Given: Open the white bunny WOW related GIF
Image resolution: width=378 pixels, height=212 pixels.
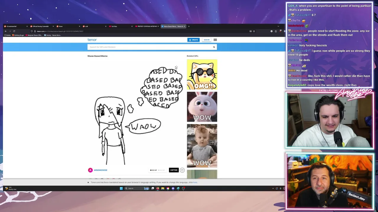Looking at the screenshot, I should pos(202,107).
